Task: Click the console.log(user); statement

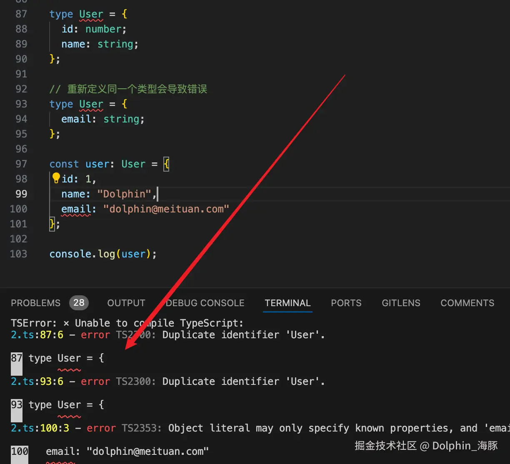Action: (103, 254)
